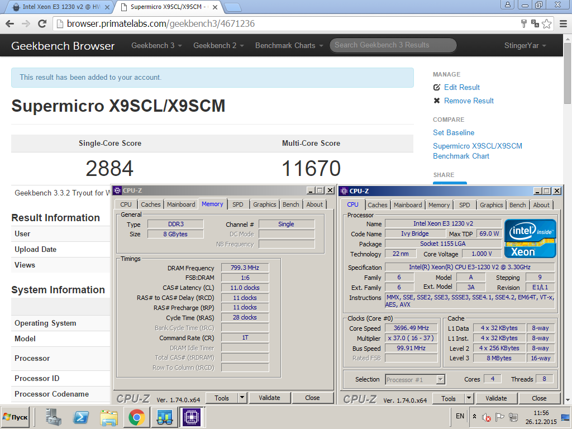572x429 pixels.
Task: Click the Intel Xeon inside logo
Action: pos(530,238)
